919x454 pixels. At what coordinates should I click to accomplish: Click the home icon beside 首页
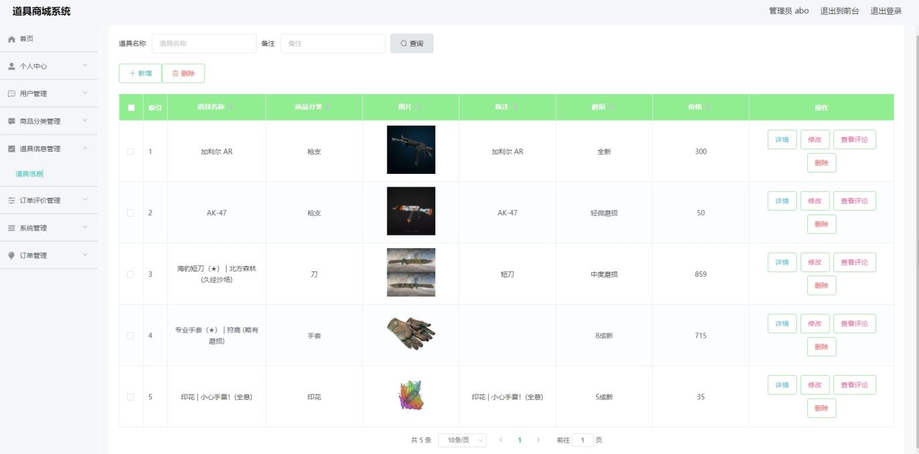(12, 39)
